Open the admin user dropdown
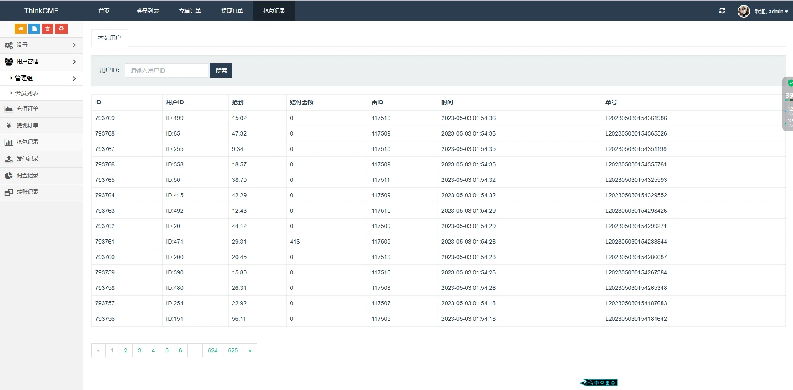The height and width of the screenshot is (390, 793). pyautogui.click(x=771, y=11)
